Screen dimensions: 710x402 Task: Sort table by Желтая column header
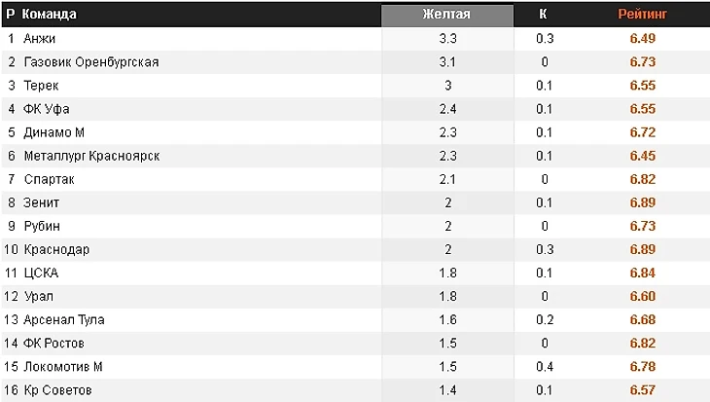click(x=446, y=15)
